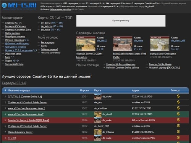Sort table by Карта column header
The height and width of the screenshot is (143, 191).
[97, 90]
